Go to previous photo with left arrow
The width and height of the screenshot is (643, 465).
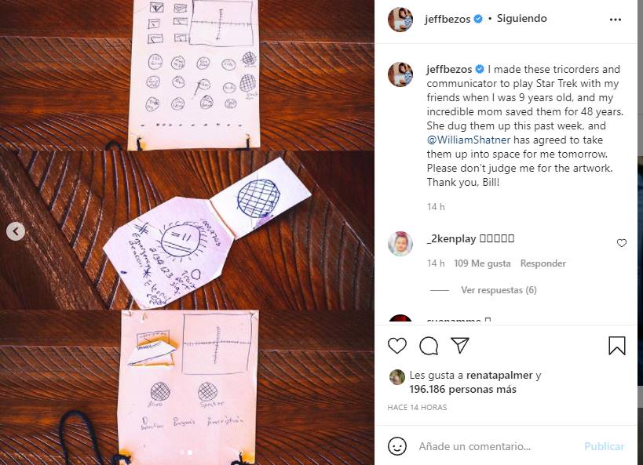tap(16, 231)
